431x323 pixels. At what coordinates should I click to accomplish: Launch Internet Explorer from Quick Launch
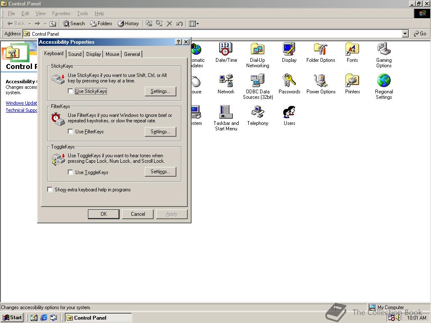pyautogui.click(x=44, y=318)
